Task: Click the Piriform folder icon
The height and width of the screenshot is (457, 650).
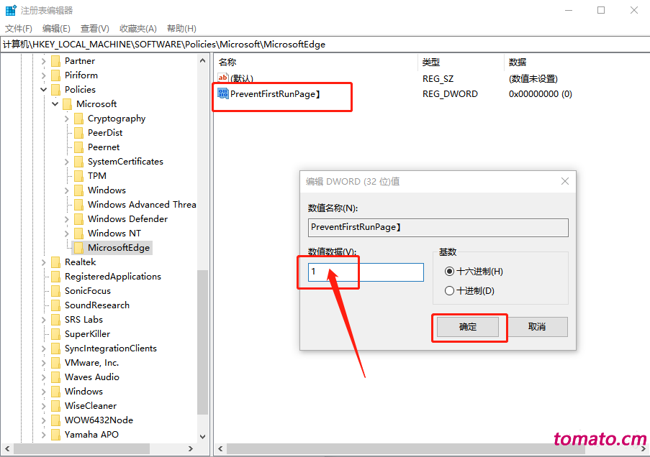Action: pyautogui.click(x=55, y=75)
